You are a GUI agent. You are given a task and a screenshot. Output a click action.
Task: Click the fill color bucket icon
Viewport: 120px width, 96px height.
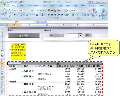pyautogui.click(x=32, y=15)
